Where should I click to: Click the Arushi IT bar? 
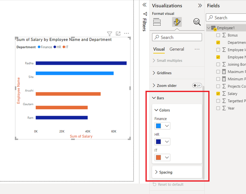[68, 94]
